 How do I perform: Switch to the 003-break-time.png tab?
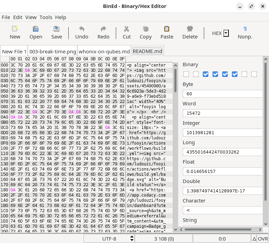tap(53, 52)
